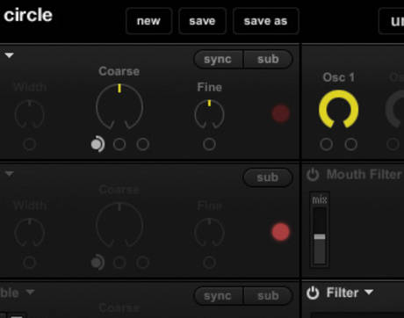
Task: Select the filled modulation slot under top Coarse
Action: point(97,144)
